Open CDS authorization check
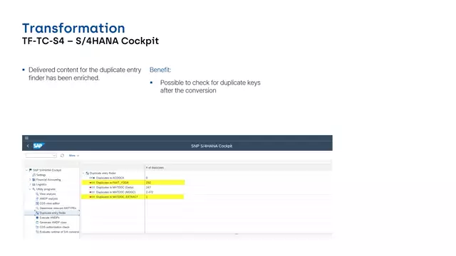The width and height of the screenshot is (456, 256). pyautogui.click(x=55, y=227)
